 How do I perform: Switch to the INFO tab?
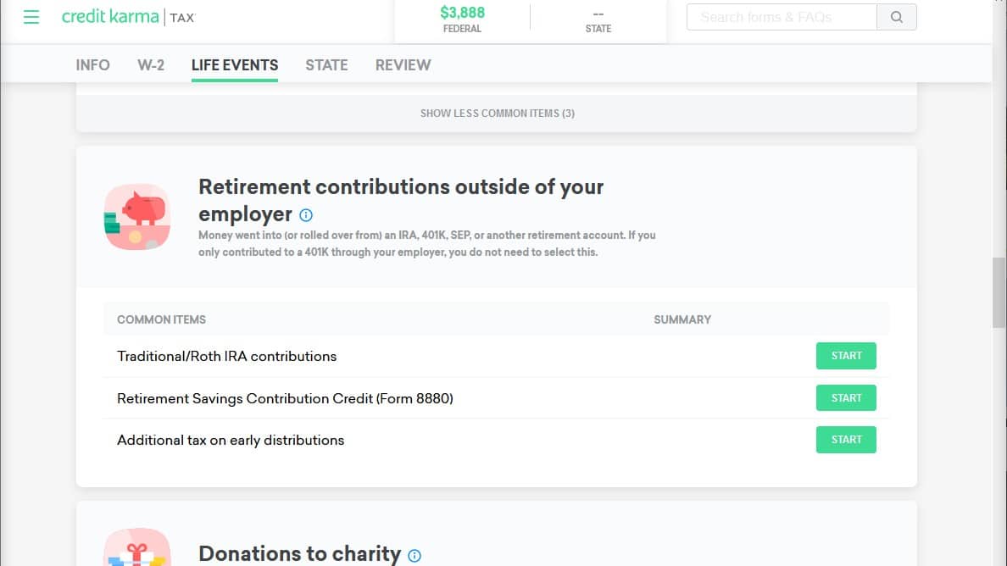tap(92, 64)
